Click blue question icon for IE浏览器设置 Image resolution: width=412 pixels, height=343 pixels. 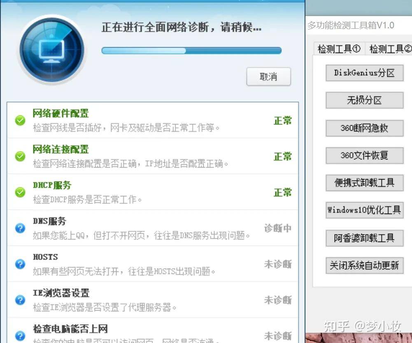click(x=20, y=300)
